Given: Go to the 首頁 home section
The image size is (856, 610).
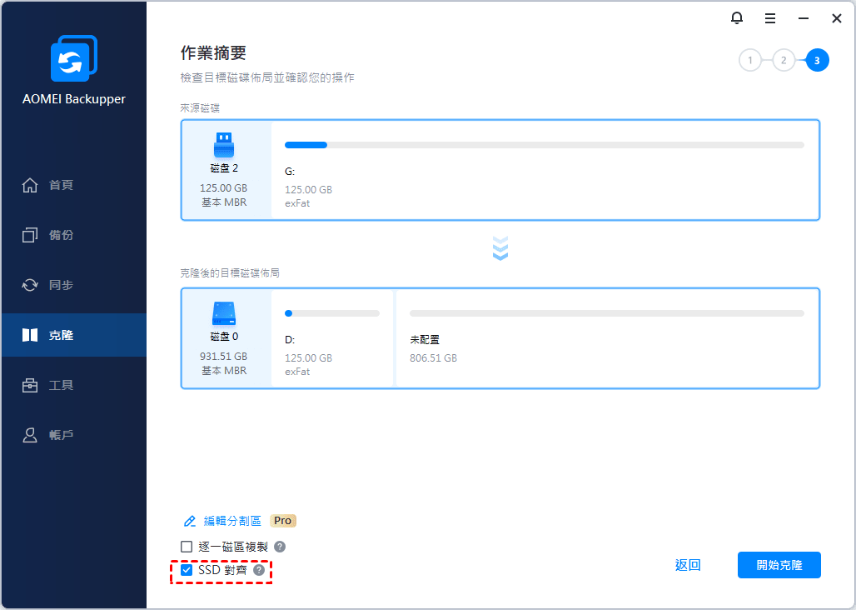Looking at the screenshot, I should point(74,185).
